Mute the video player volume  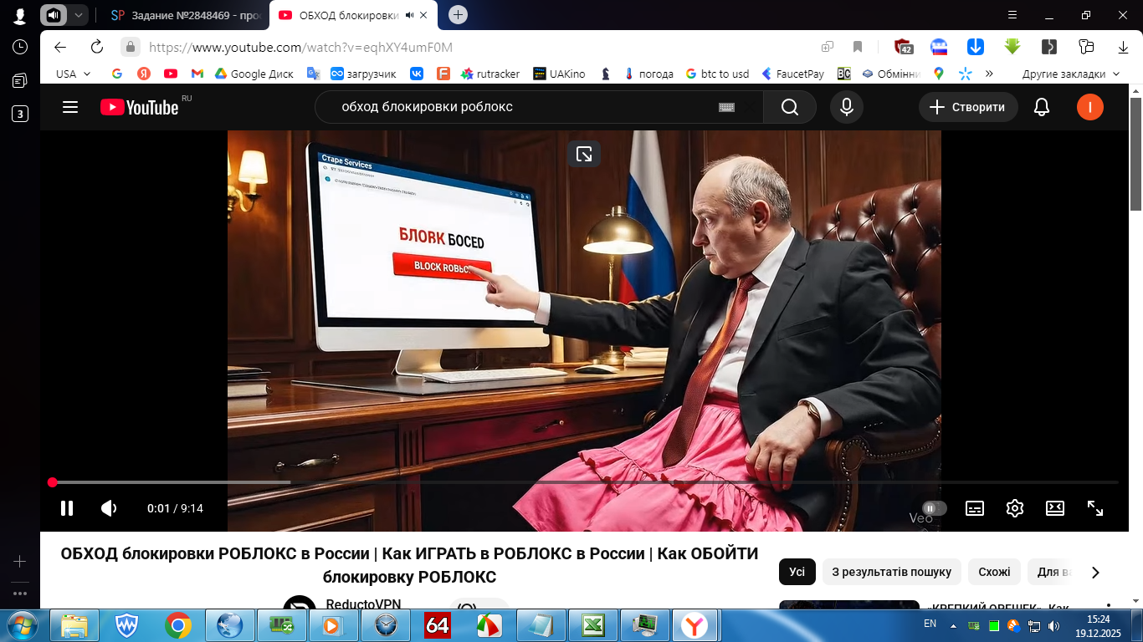click(x=109, y=508)
